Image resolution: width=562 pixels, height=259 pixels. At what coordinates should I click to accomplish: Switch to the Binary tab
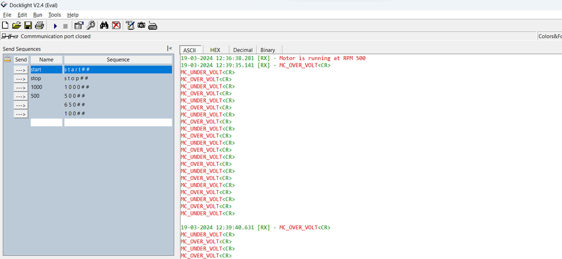tap(268, 50)
